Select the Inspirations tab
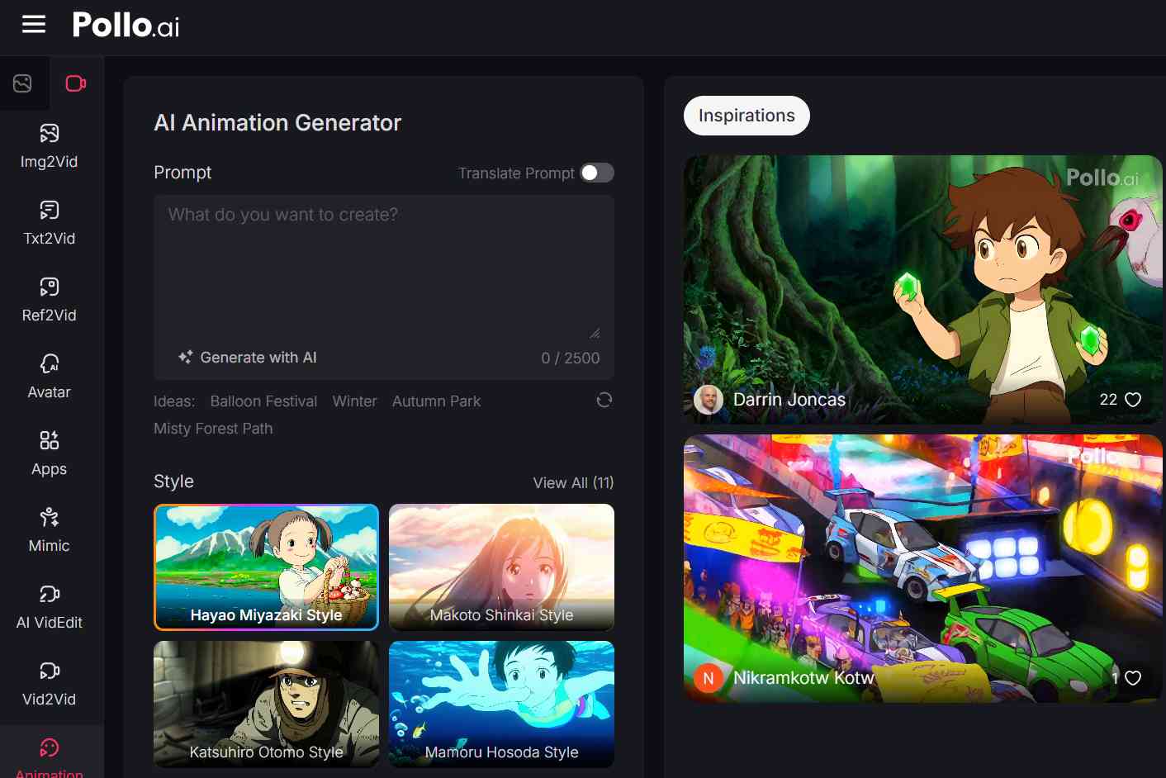 (x=747, y=116)
